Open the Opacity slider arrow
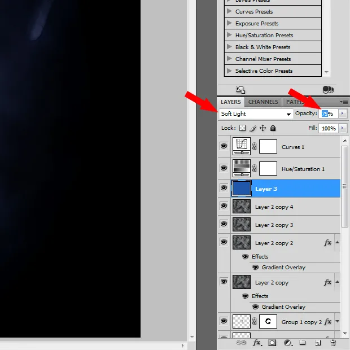The width and height of the screenshot is (350, 350). [x=342, y=113]
